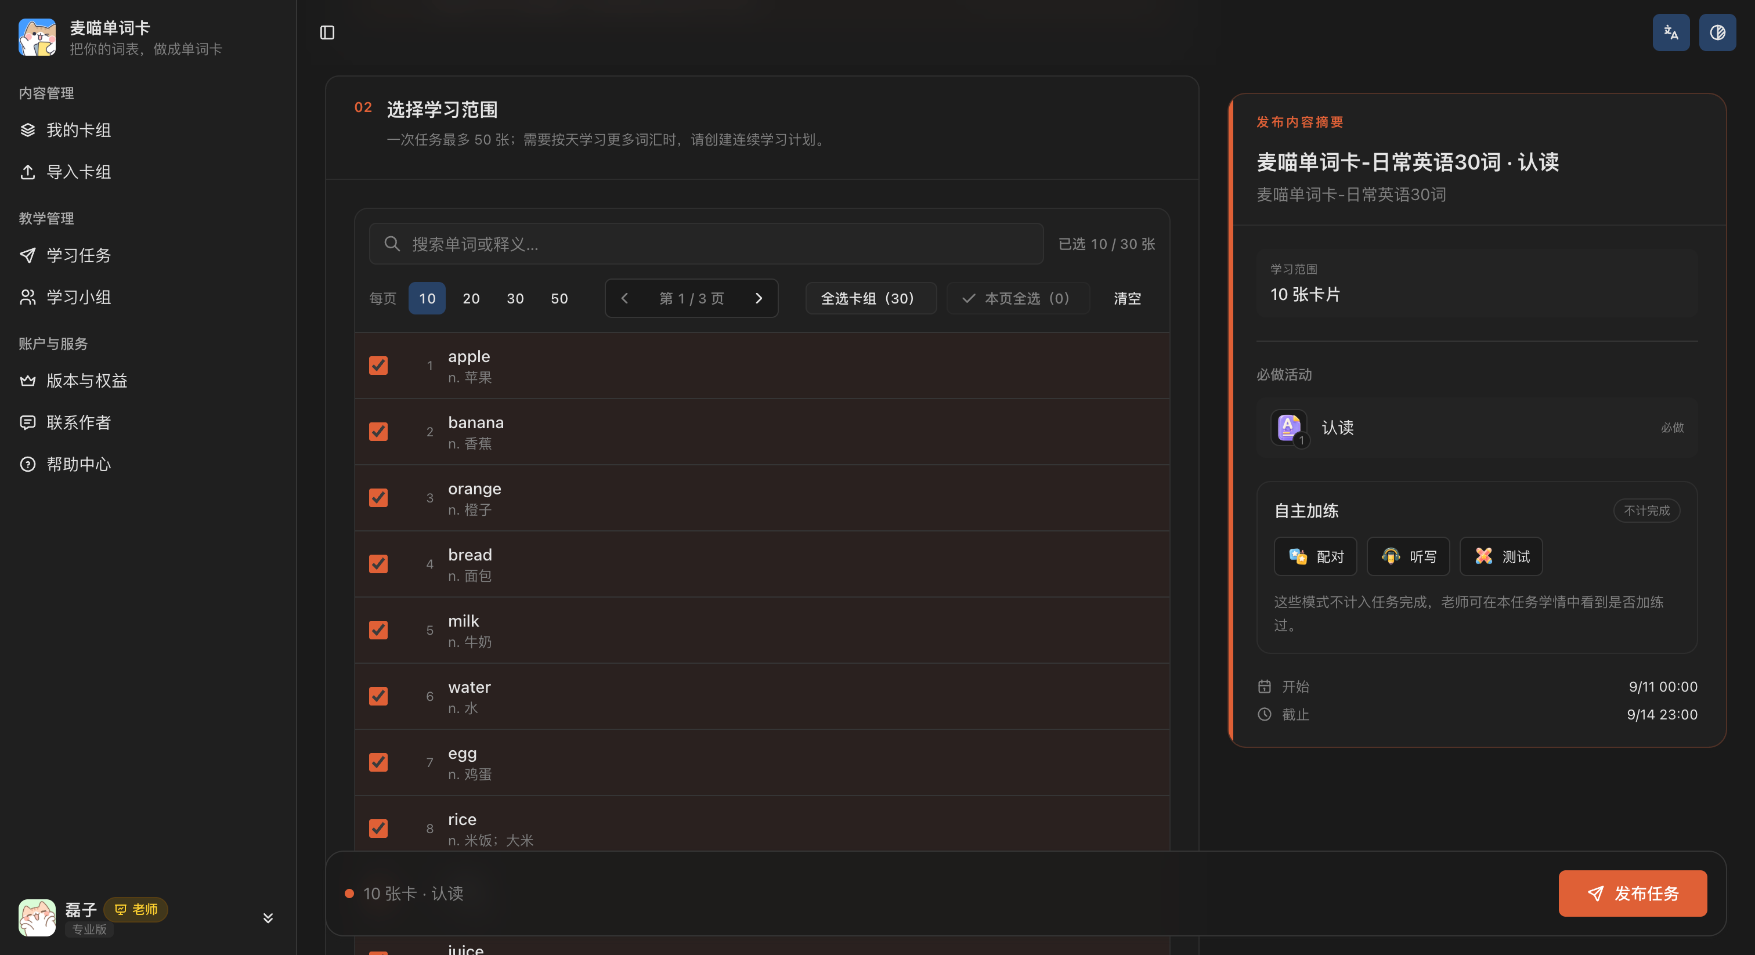This screenshot has height=955, width=1755.
Task: Expand the user account menu chevron
Action: click(268, 918)
